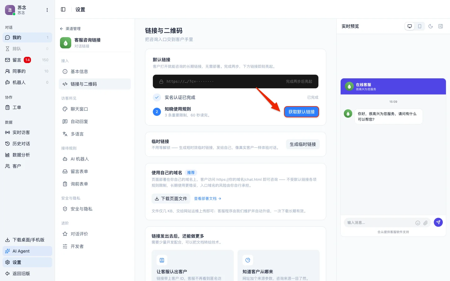Image resolution: width=450 pixels, height=281 pixels.
Task: Select 对话评价 settings item
Action: (95, 234)
